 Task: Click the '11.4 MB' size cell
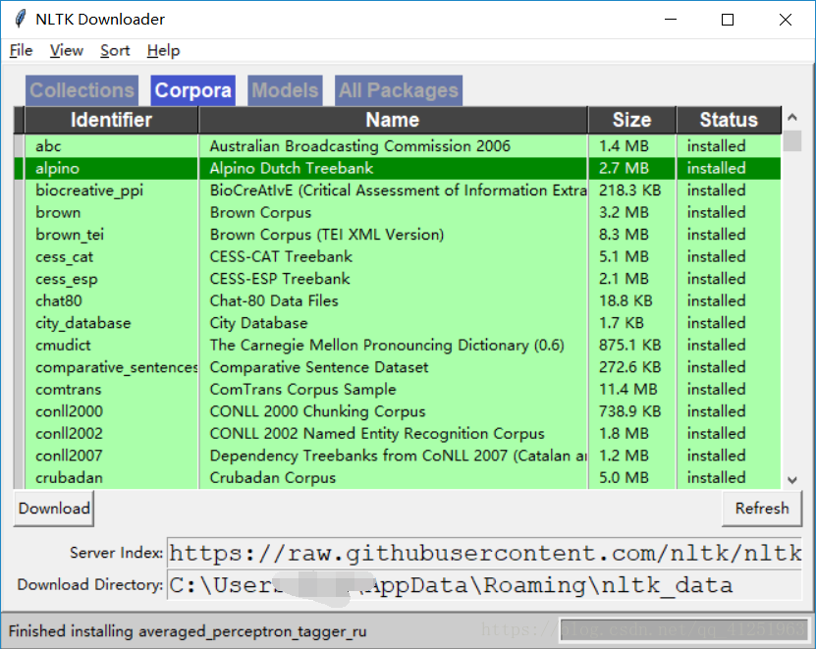[627, 389]
